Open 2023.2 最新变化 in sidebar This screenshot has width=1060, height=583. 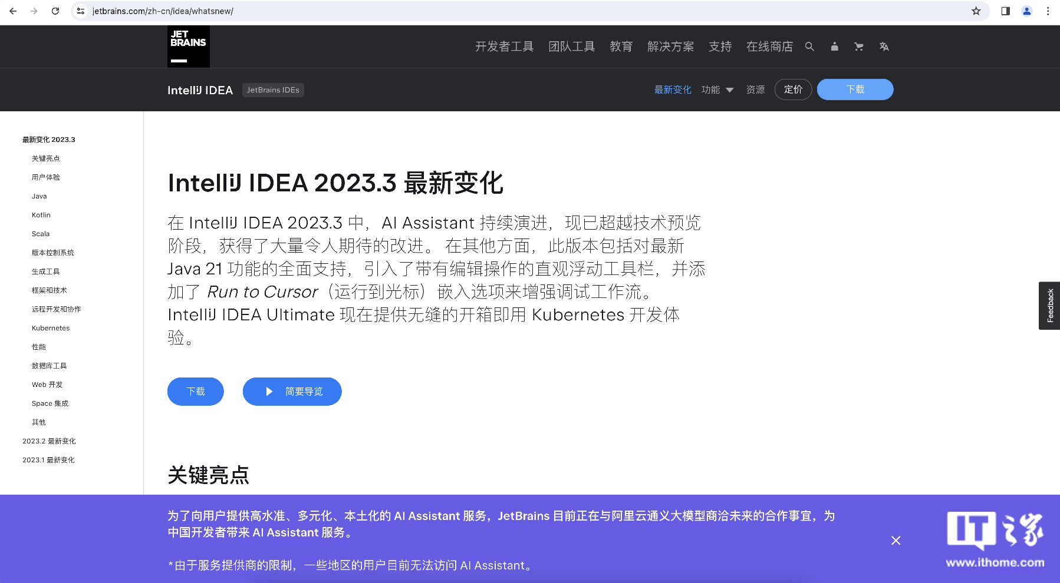[x=49, y=441]
